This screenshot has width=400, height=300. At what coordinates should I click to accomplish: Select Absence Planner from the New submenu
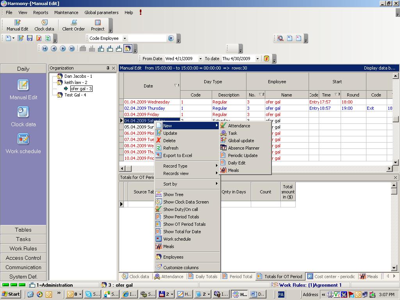pyautogui.click(x=243, y=148)
